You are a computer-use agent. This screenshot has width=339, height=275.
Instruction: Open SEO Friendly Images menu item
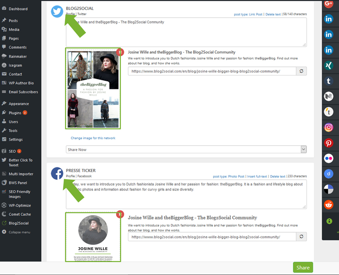tap(20, 194)
